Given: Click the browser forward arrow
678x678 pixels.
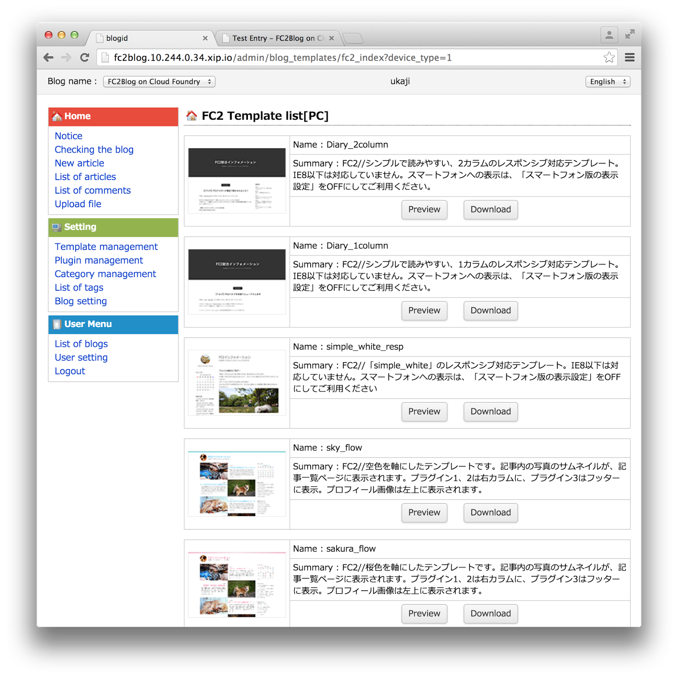Looking at the screenshot, I should [66, 58].
